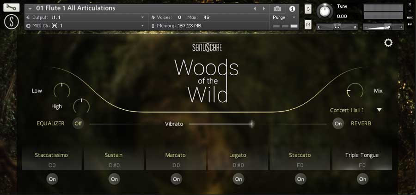Image resolution: width=416 pixels, height=195 pixels.
Task: Select the Triple Tongue articulation
Action: 362,160
